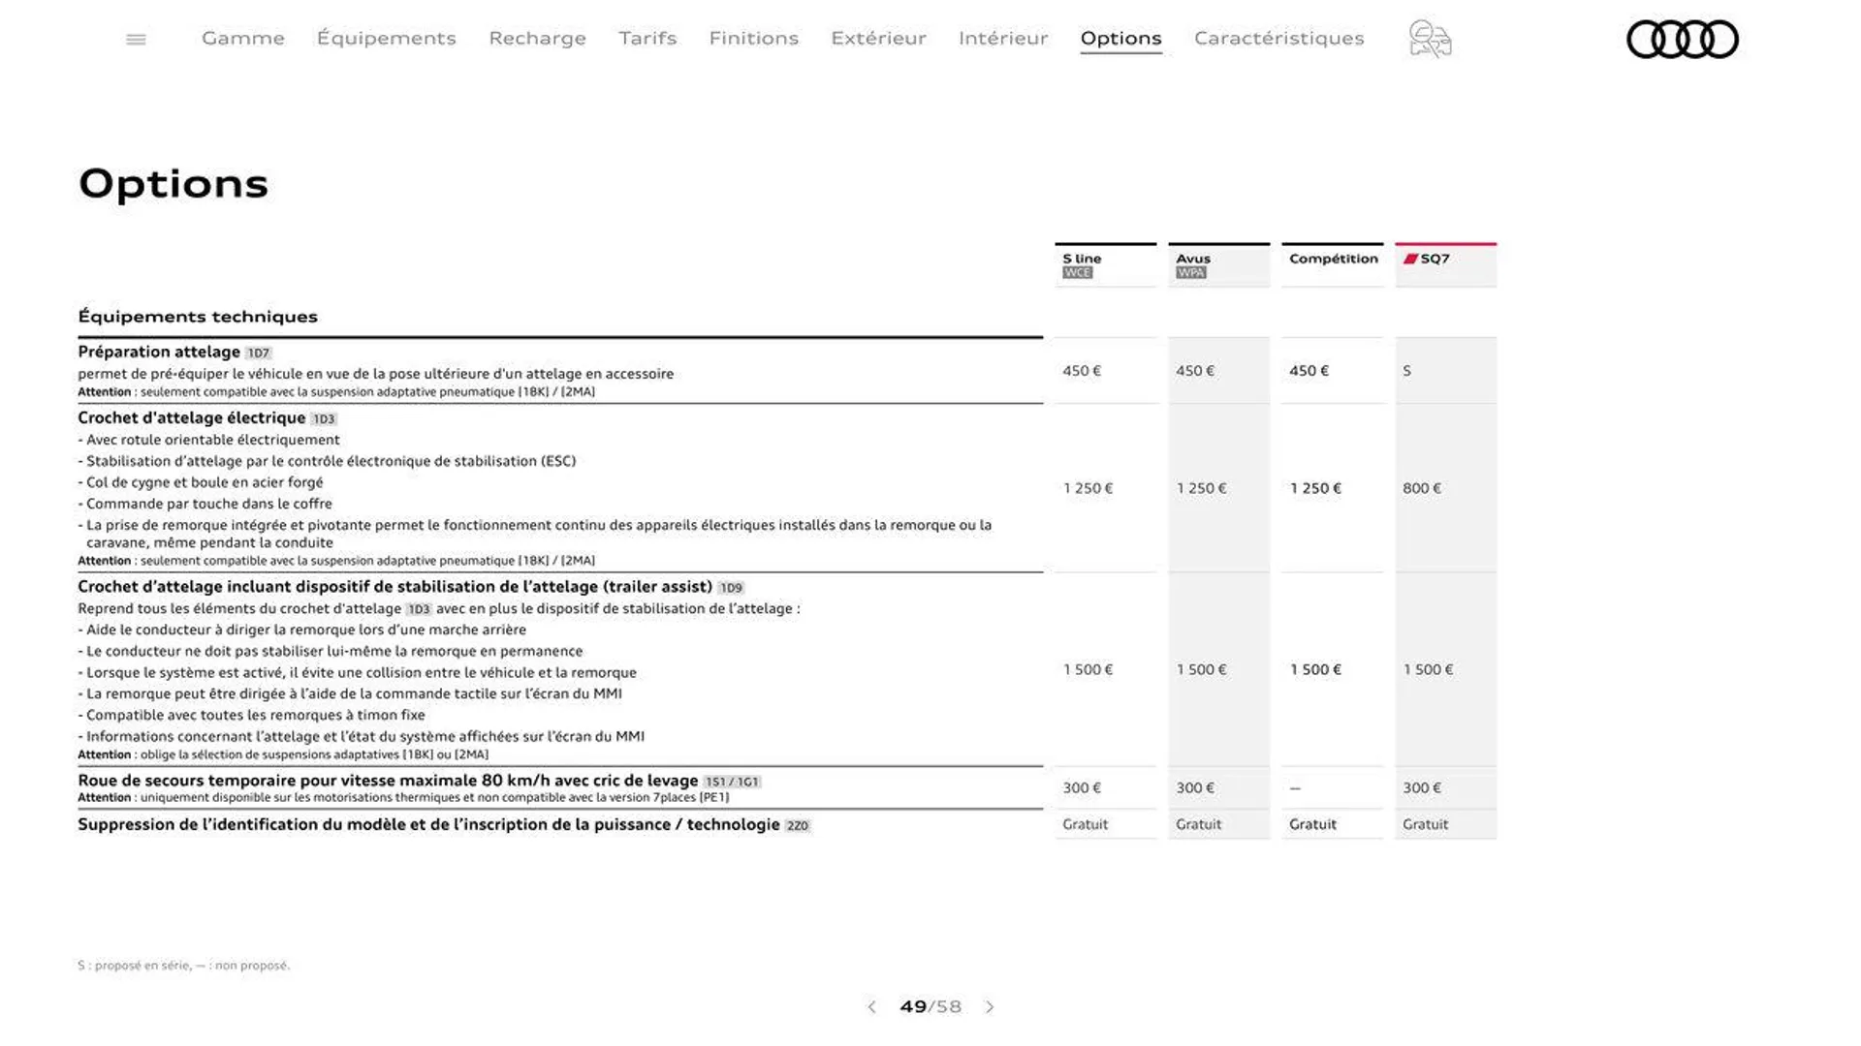Click the S line column header
The height and width of the screenshot is (1046, 1861).
click(x=1106, y=265)
